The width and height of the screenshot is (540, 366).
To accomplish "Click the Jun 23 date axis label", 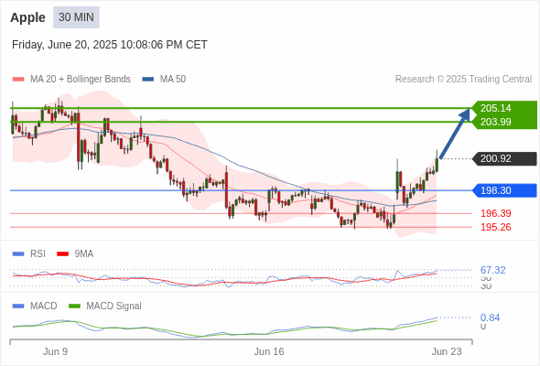I will [x=447, y=351].
